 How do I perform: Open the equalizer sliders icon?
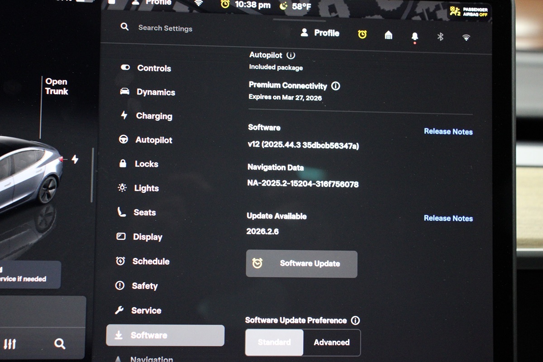pyautogui.click(x=10, y=344)
